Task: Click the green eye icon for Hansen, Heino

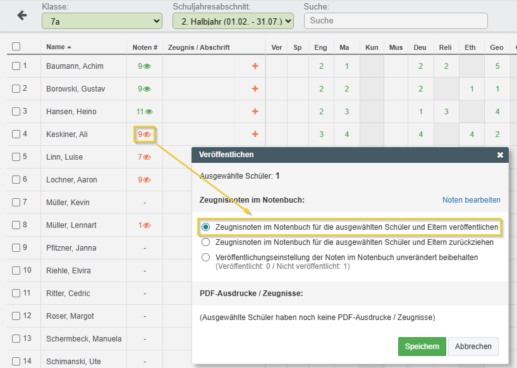Action: coord(149,112)
